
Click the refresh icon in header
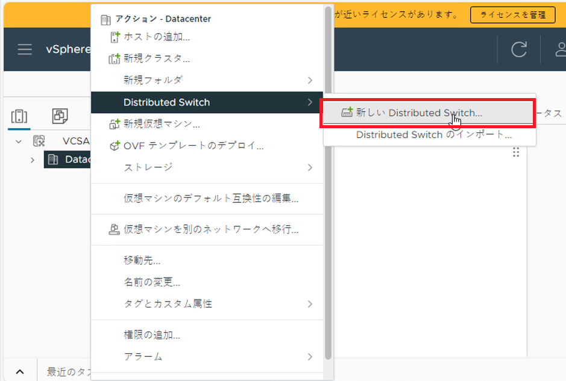pos(519,49)
